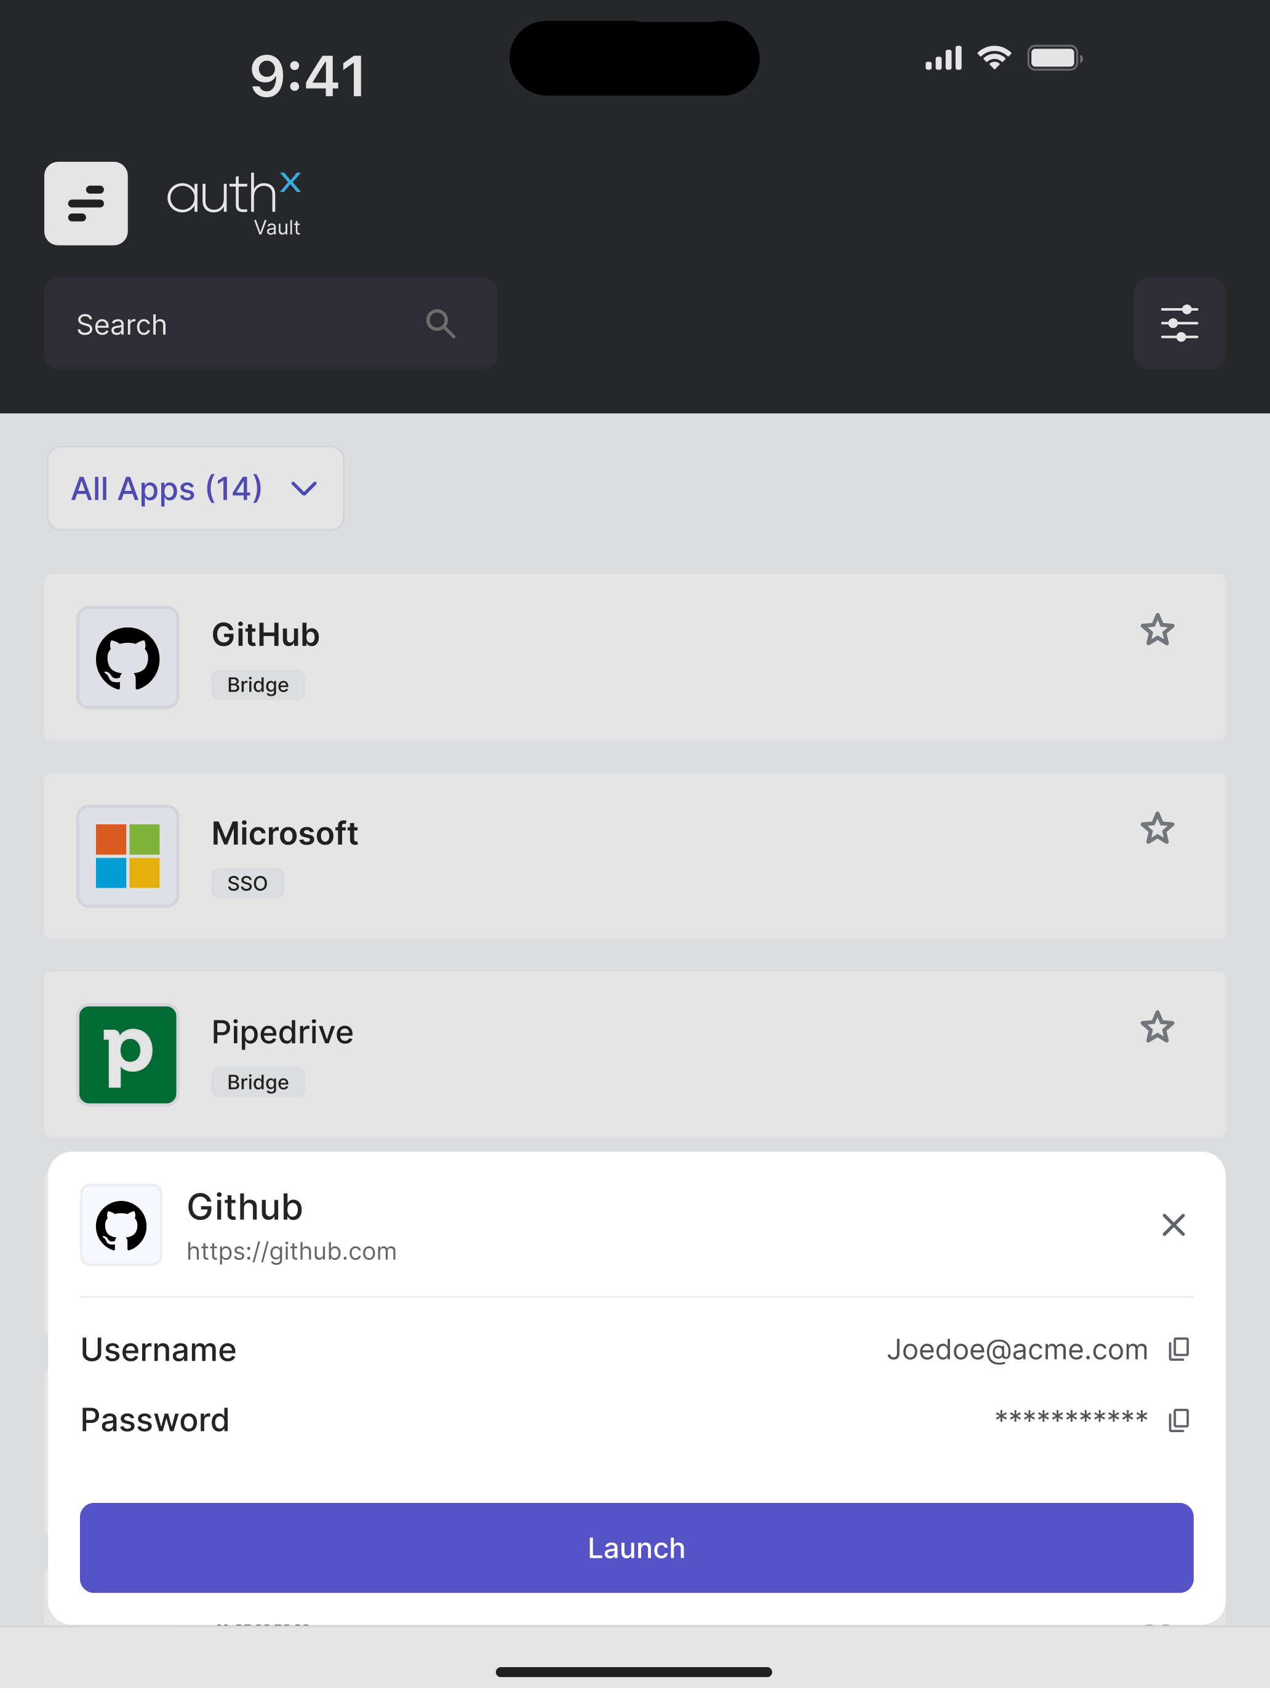
Task: Open the Pipedrive app logo
Action: [x=128, y=1054]
